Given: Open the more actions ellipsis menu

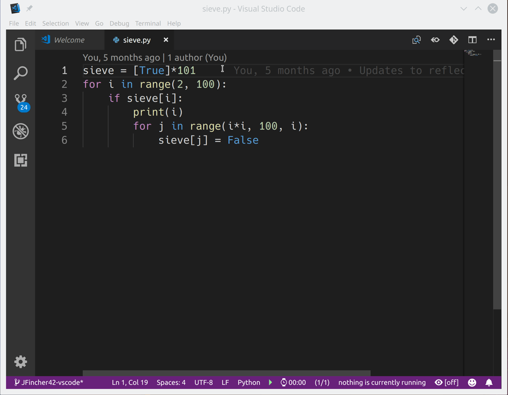Looking at the screenshot, I should [491, 40].
